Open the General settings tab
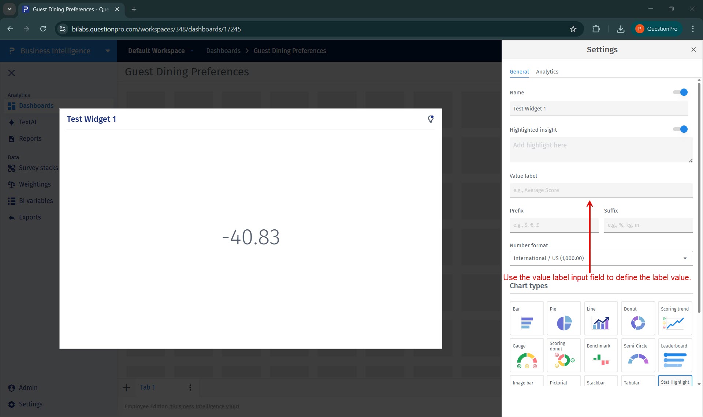The image size is (703, 417). pos(519,72)
